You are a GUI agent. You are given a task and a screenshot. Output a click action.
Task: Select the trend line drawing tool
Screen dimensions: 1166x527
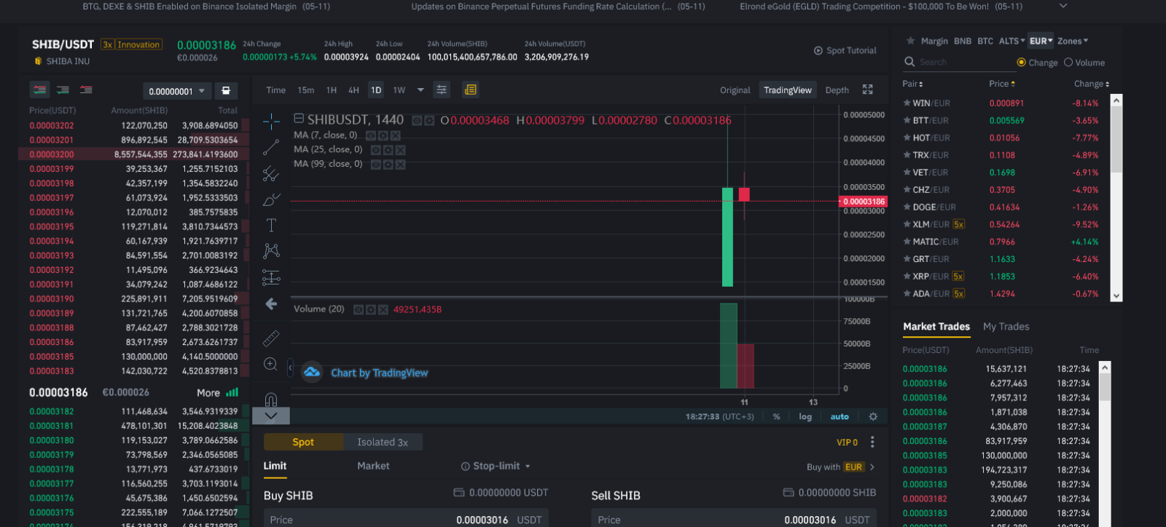(271, 147)
